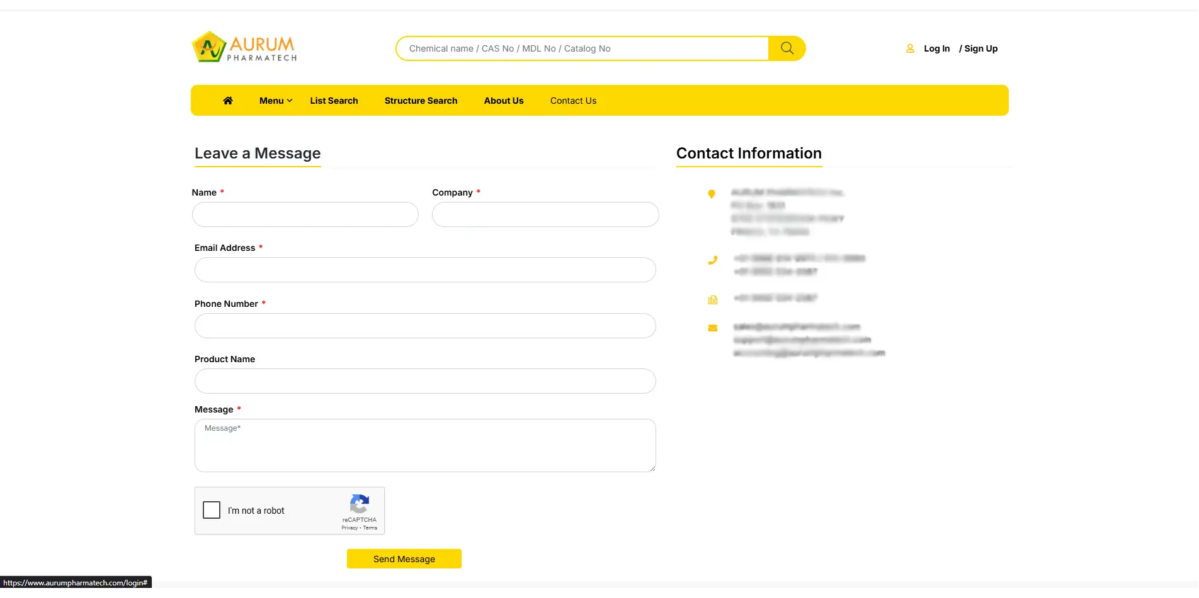Click the fax machine icon

(712, 300)
